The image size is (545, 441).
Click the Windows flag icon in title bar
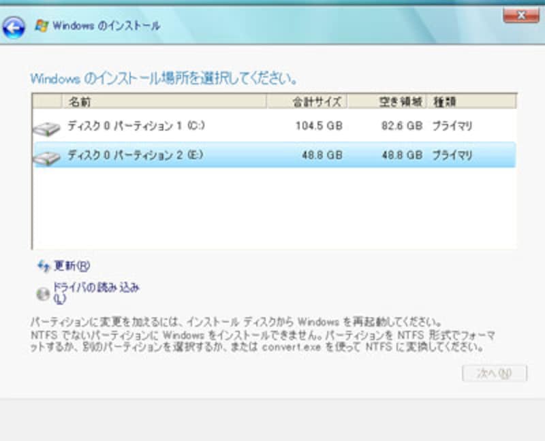pyautogui.click(x=41, y=26)
